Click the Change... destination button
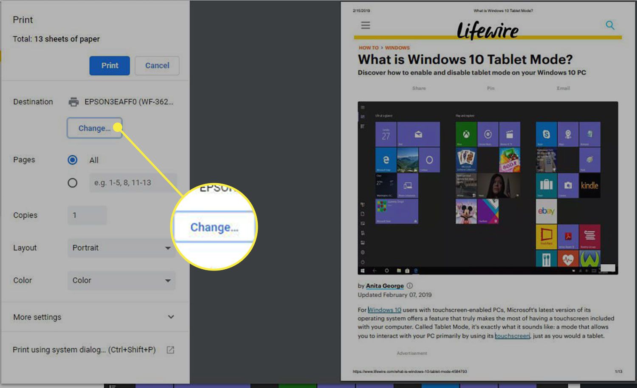 (94, 128)
